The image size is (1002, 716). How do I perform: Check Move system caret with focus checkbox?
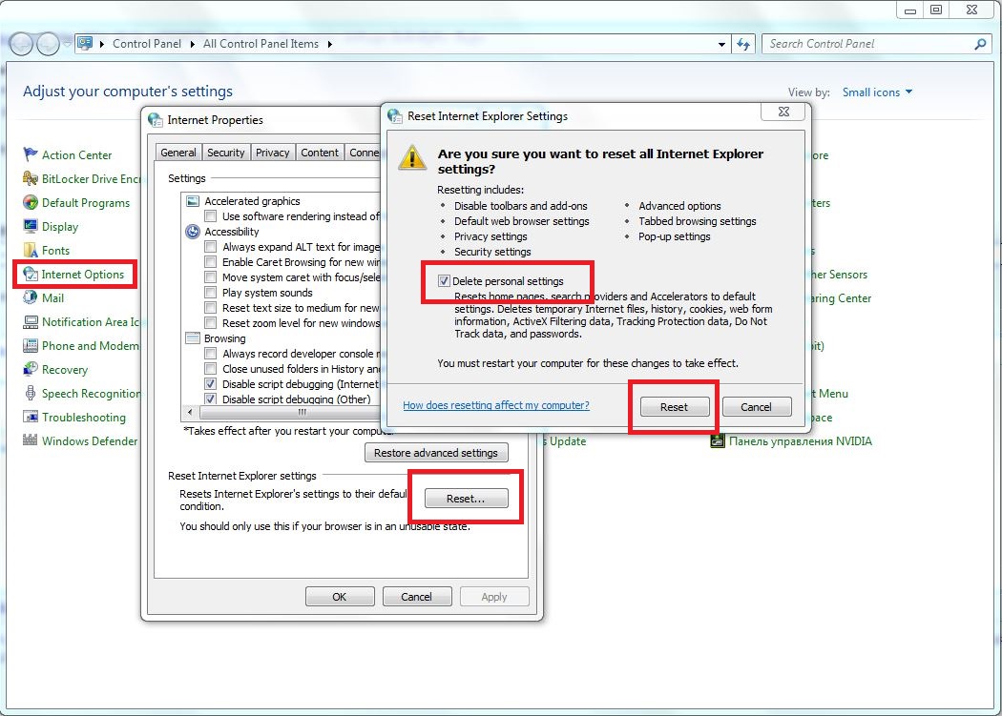click(x=210, y=277)
